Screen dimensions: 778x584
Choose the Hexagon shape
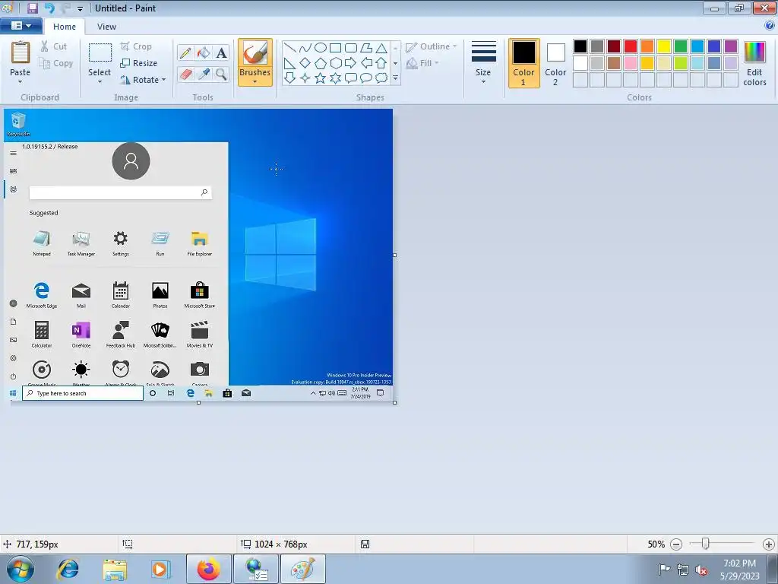(335, 63)
